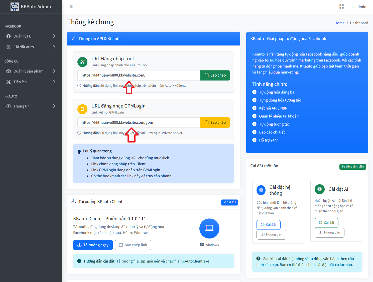
Task: Click the GPMLogin URL input field
Action: point(139,122)
